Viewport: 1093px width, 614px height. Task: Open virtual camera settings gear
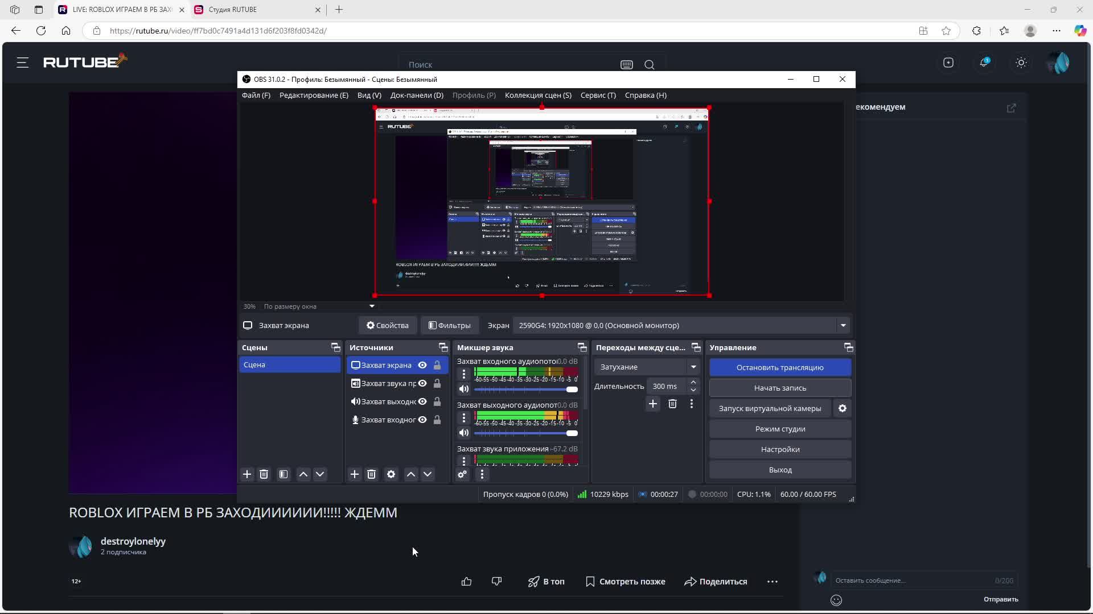843,408
